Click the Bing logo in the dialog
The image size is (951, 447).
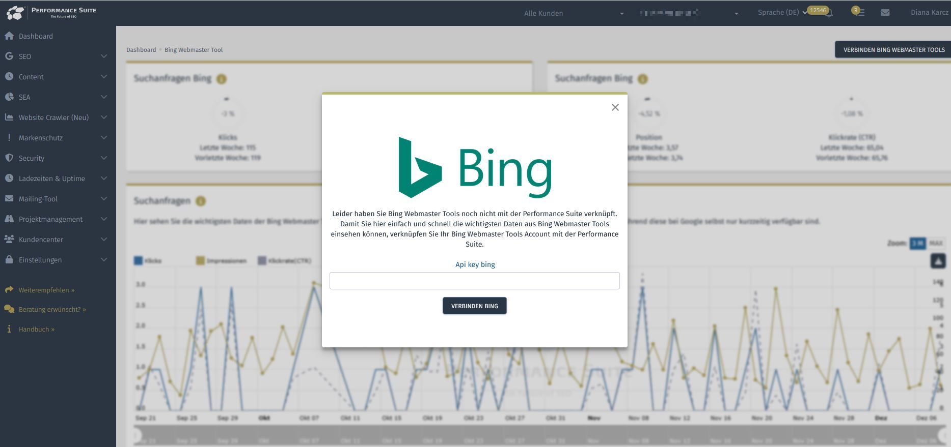point(475,168)
